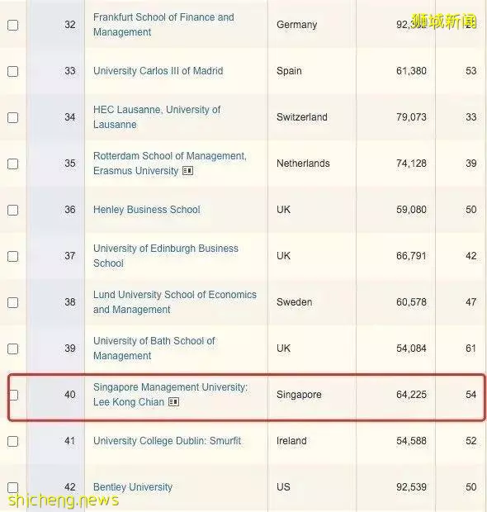Enable the Edinburgh Business School checkbox
This screenshot has width=487, height=512.
12,256
